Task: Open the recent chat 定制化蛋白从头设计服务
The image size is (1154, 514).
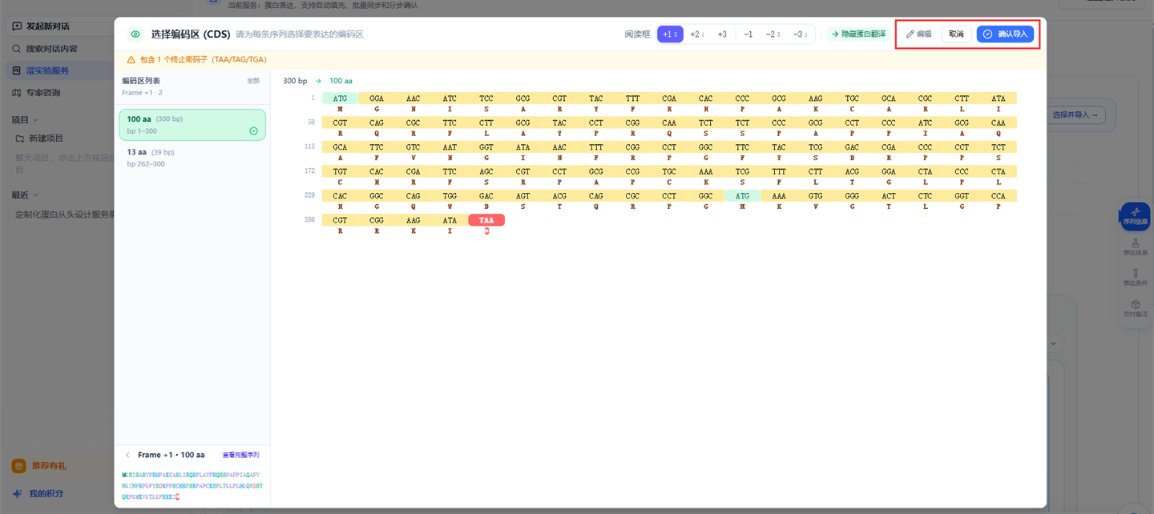Action: pyautogui.click(x=66, y=215)
